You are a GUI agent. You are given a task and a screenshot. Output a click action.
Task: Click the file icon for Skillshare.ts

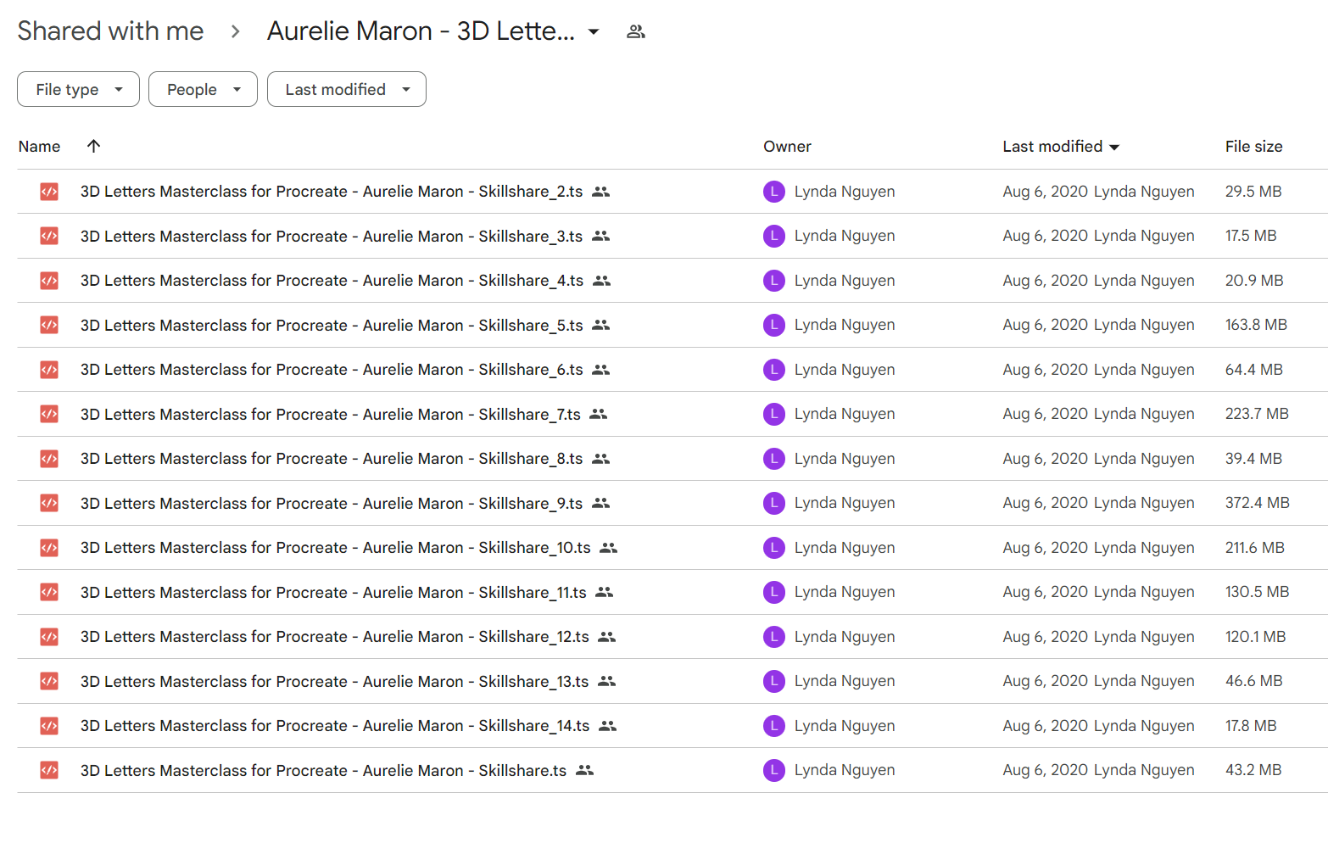click(x=49, y=770)
